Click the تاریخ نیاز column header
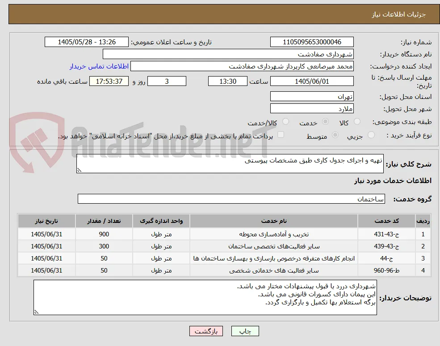Screen dimensions: 440x346 (x=46, y=221)
